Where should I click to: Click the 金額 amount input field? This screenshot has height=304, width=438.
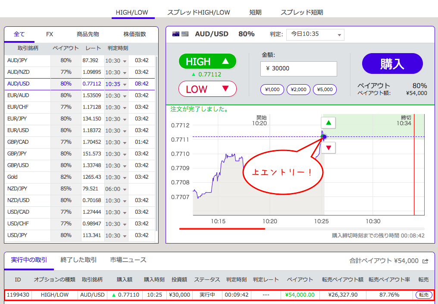(x=298, y=69)
